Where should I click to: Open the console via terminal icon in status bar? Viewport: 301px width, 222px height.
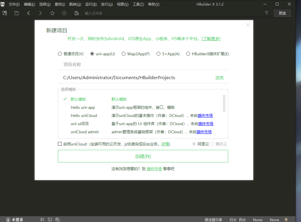tap(50, 219)
